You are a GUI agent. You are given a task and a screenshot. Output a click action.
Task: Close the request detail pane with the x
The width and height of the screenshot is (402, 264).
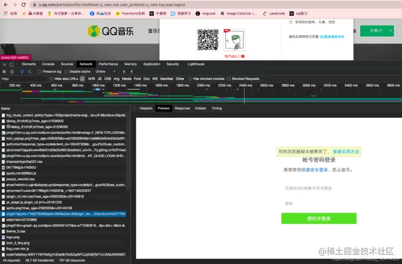point(134,108)
